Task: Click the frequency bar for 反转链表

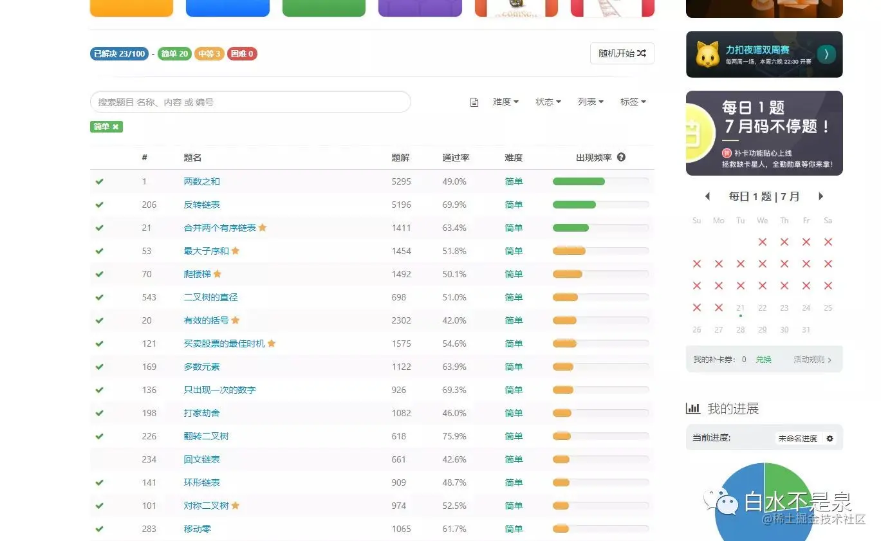Action: [600, 205]
